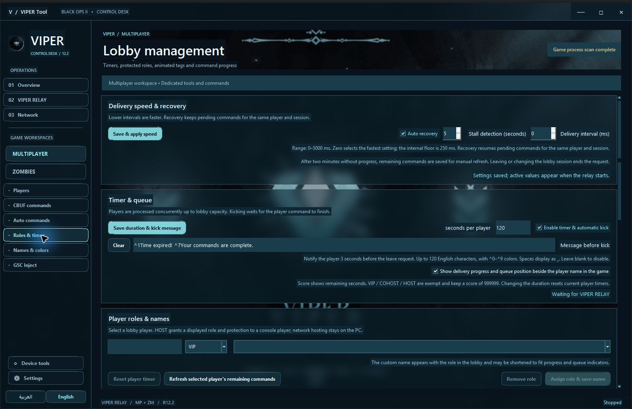Click the Reset player timer button
The width and height of the screenshot is (632, 409).
click(x=134, y=379)
